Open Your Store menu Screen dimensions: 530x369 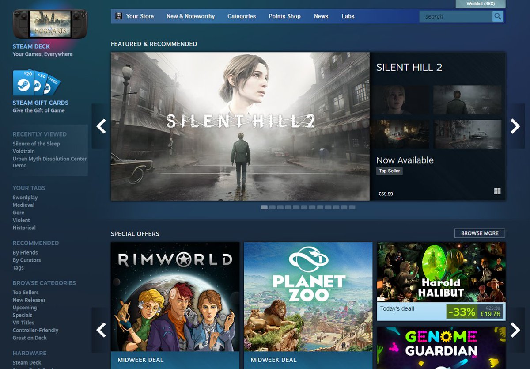tap(140, 16)
